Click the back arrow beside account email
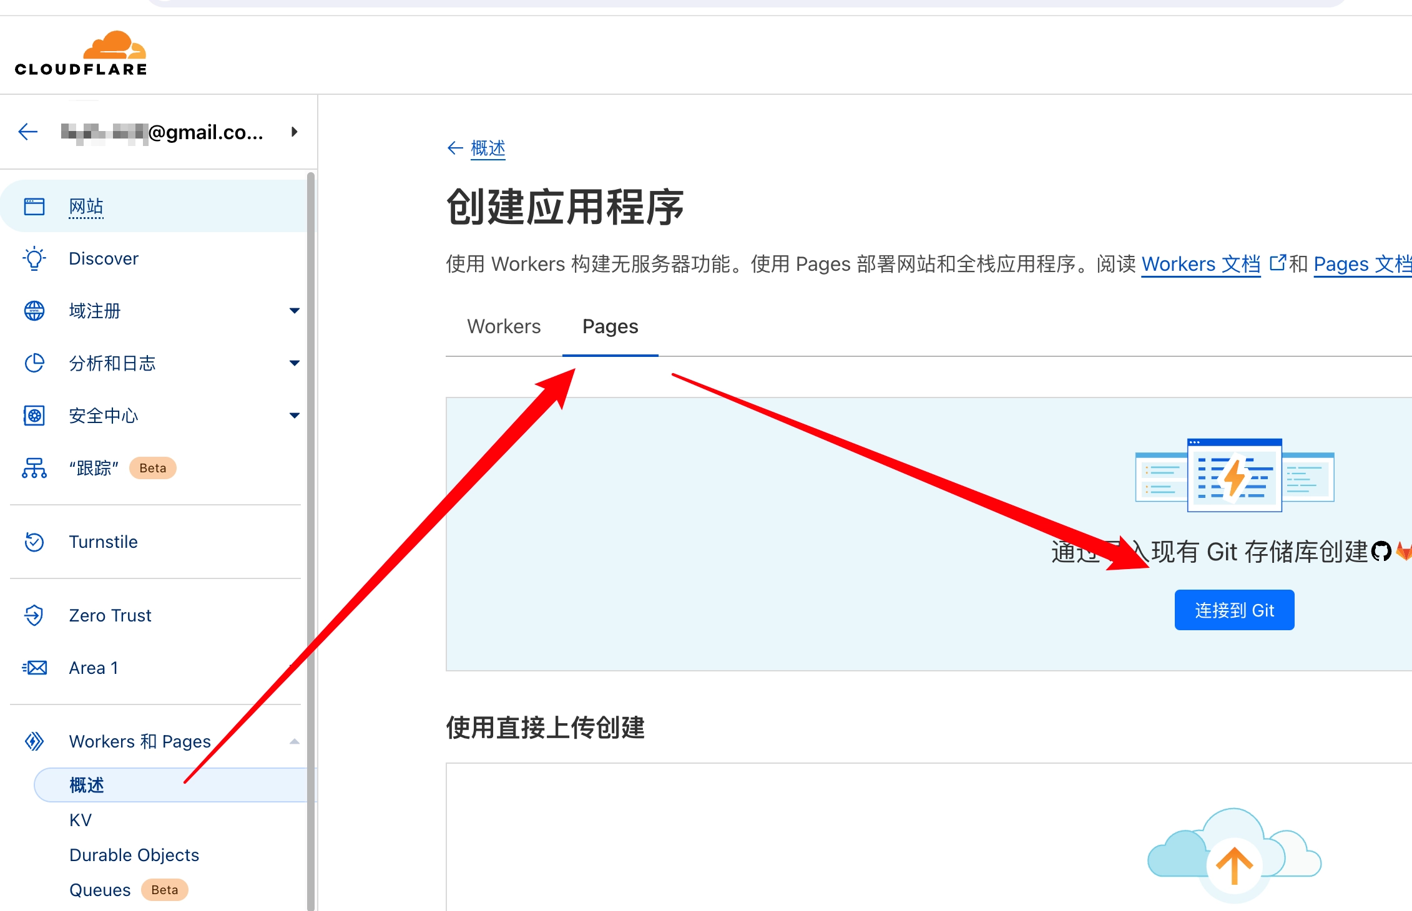Screen dimensions: 1412x911 (28, 132)
